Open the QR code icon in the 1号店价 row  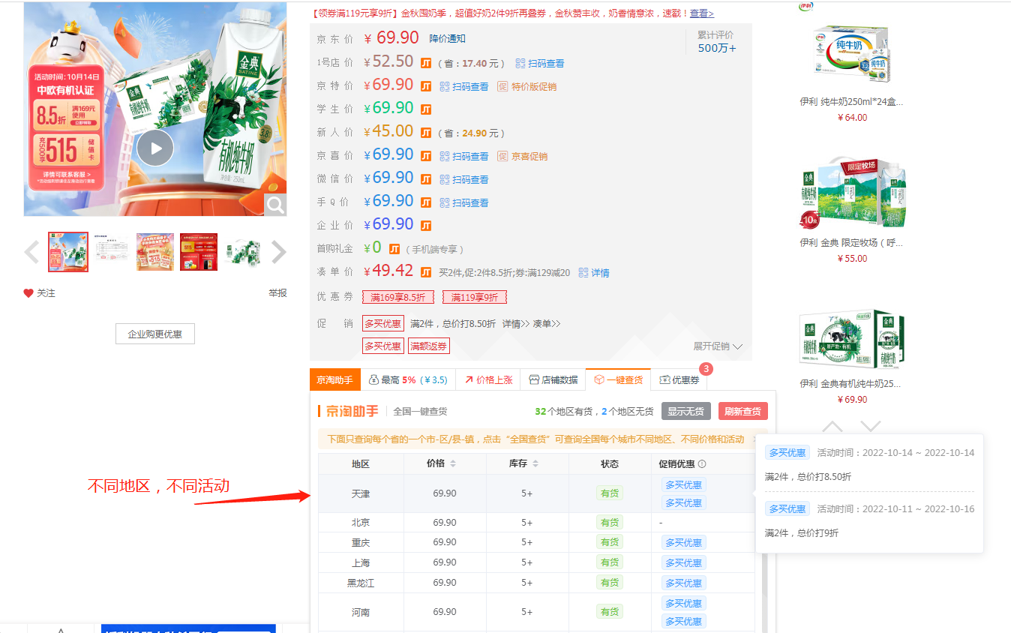tap(520, 64)
